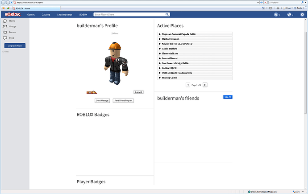Go to next page of Active Places
The height and width of the screenshot is (194, 308).
pos(205,85)
